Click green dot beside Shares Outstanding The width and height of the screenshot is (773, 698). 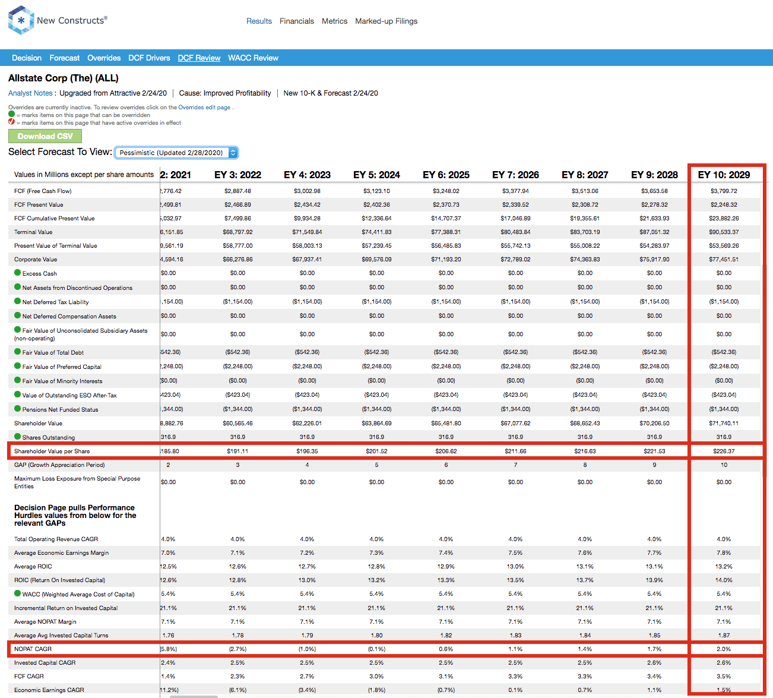18,437
